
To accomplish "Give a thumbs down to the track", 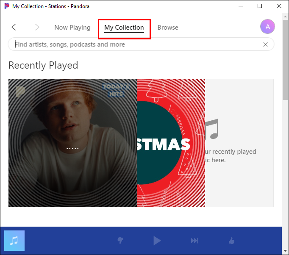I will tap(120, 241).
